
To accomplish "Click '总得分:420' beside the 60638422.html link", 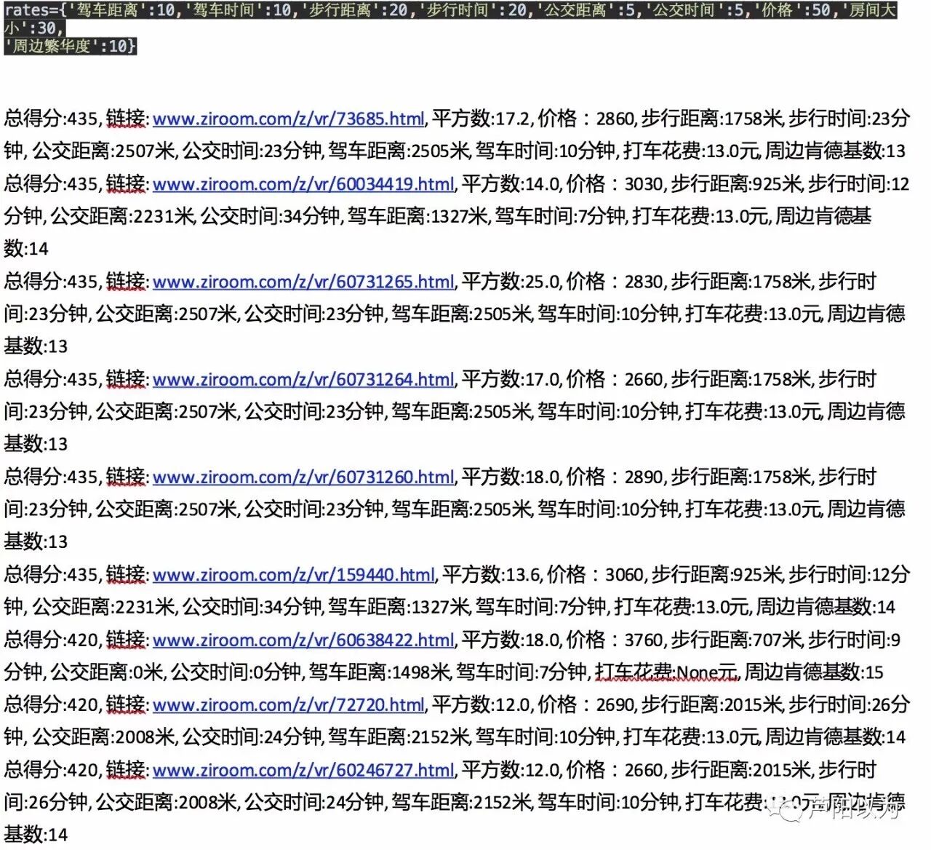I will click(x=51, y=640).
